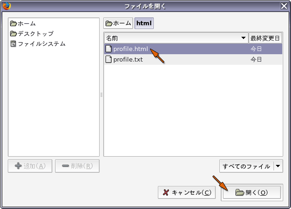Click the デスクトップ folder icon in sidebar
The image size is (291, 209).
pos(14,34)
